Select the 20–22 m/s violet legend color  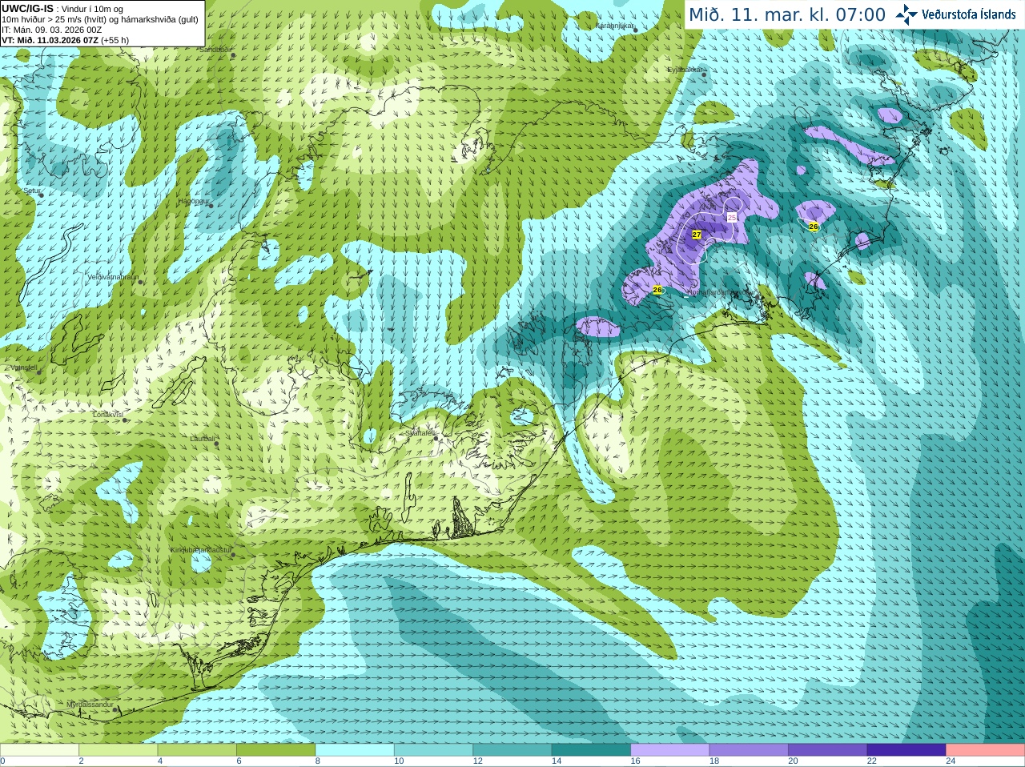pyautogui.click(x=828, y=750)
